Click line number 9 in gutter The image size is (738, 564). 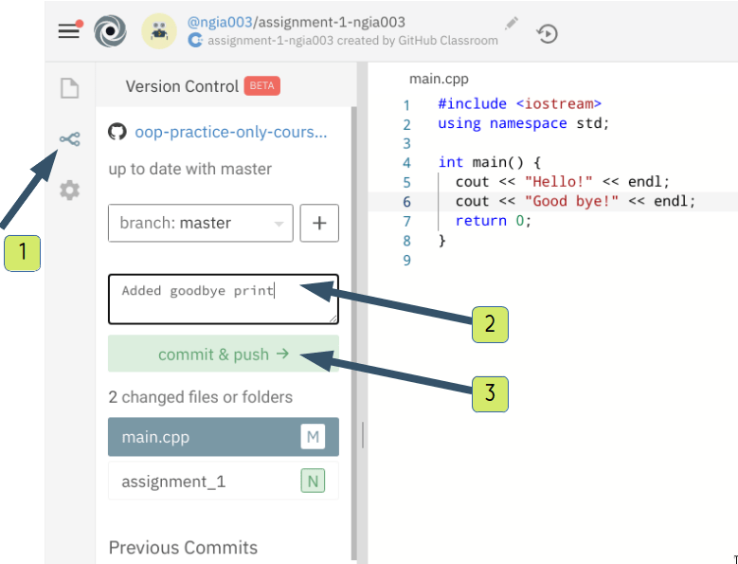tap(406, 261)
